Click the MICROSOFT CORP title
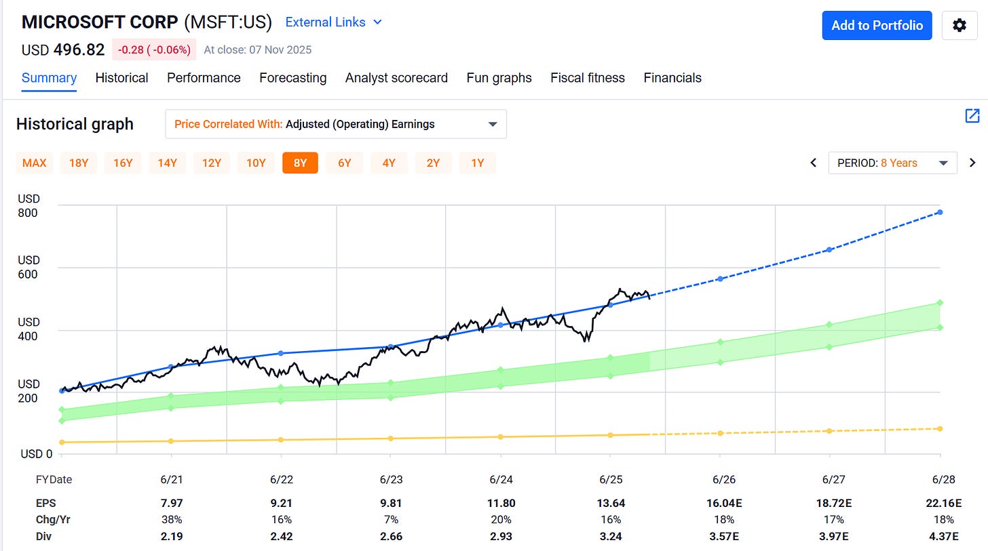Viewport: 988px width, 551px height. point(100,22)
